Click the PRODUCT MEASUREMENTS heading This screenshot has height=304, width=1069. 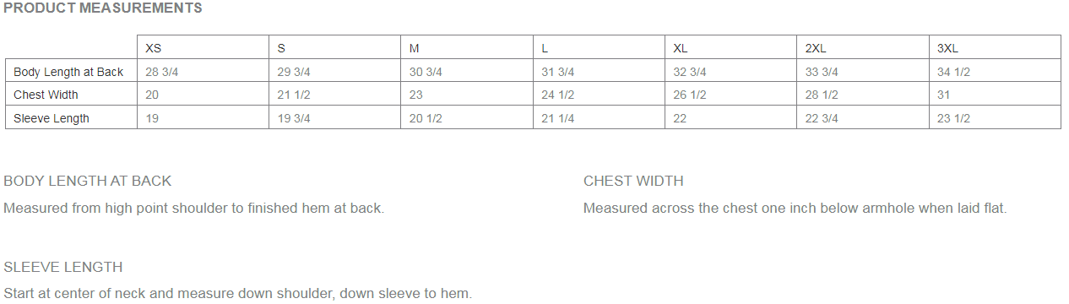point(103,8)
